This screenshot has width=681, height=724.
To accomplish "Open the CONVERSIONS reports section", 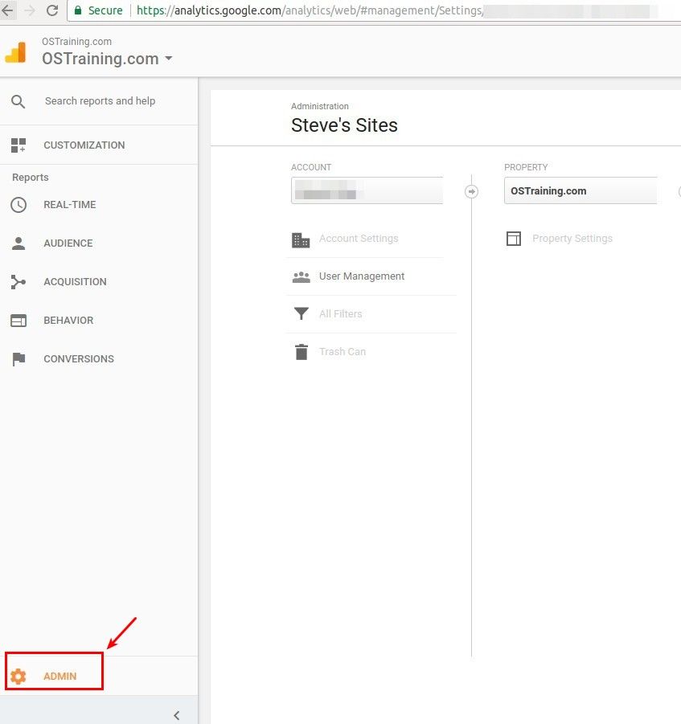I will point(79,358).
